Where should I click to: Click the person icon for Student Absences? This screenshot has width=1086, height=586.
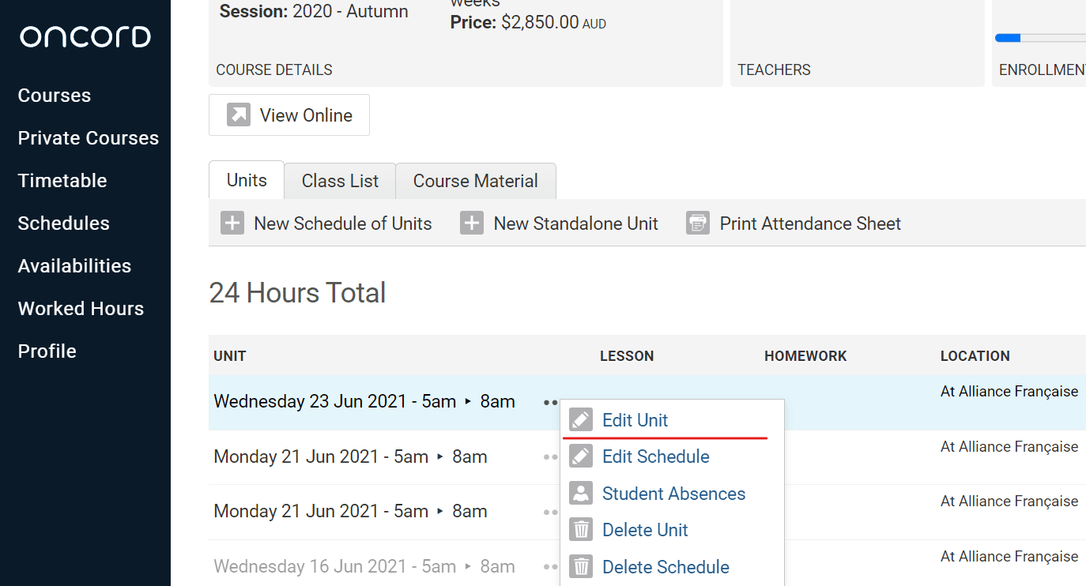pos(581,494)
